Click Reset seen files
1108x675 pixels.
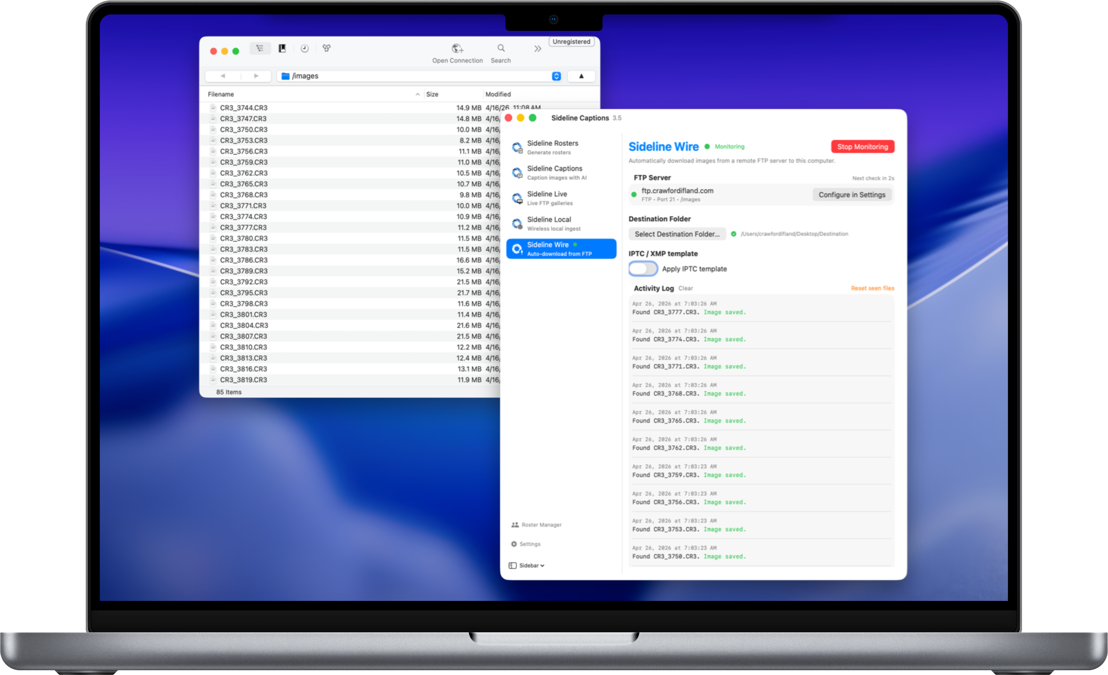(872, 288)
